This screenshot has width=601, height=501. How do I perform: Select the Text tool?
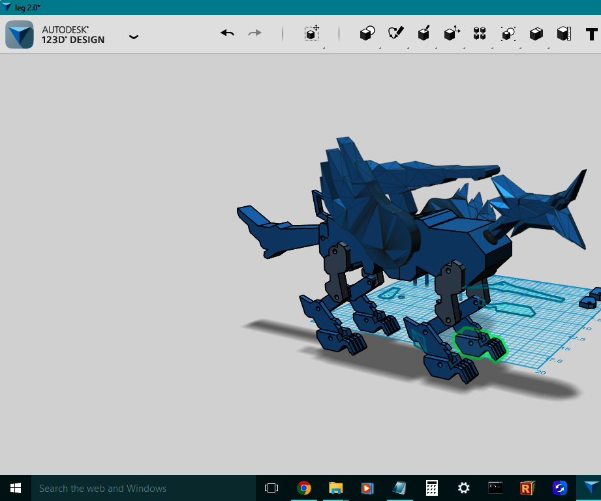(x=591, y=33)
